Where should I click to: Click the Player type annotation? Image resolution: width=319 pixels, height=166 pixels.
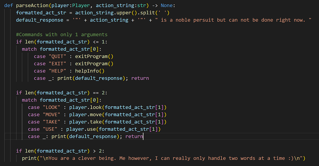tap(81, 5)
